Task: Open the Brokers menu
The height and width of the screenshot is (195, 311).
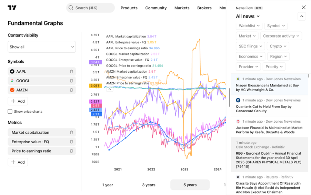Action: click(204, 8)
